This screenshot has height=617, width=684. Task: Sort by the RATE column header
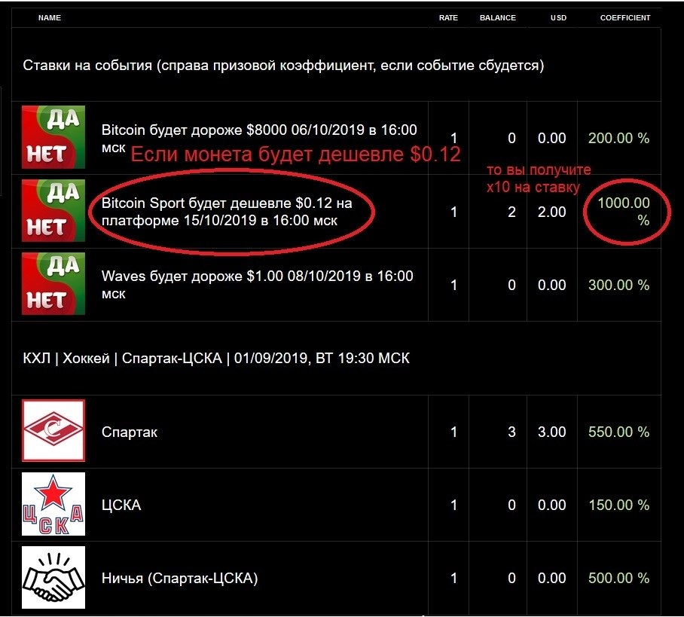point(448,18)
